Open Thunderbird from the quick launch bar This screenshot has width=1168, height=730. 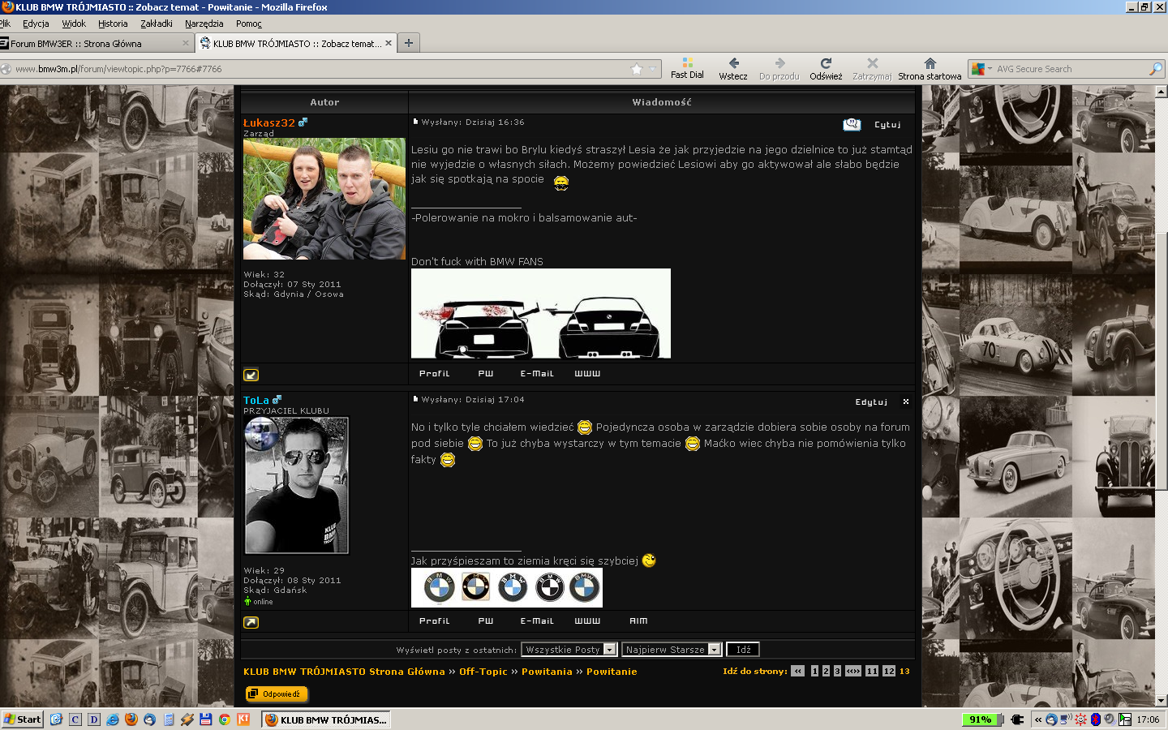point(150,719)
